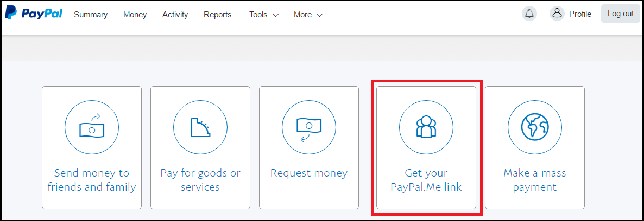Expand the Tools dropdown menu
Image resolution: width=644 pixels, height=221 pixels.
(x=264, y=15)
